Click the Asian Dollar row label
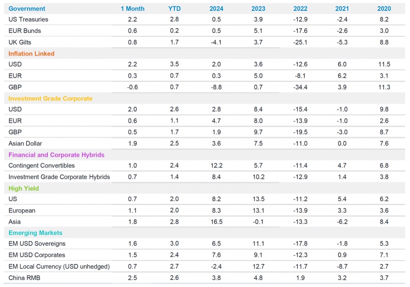Screen dimensions: 410x287 (x=25, y=143)
